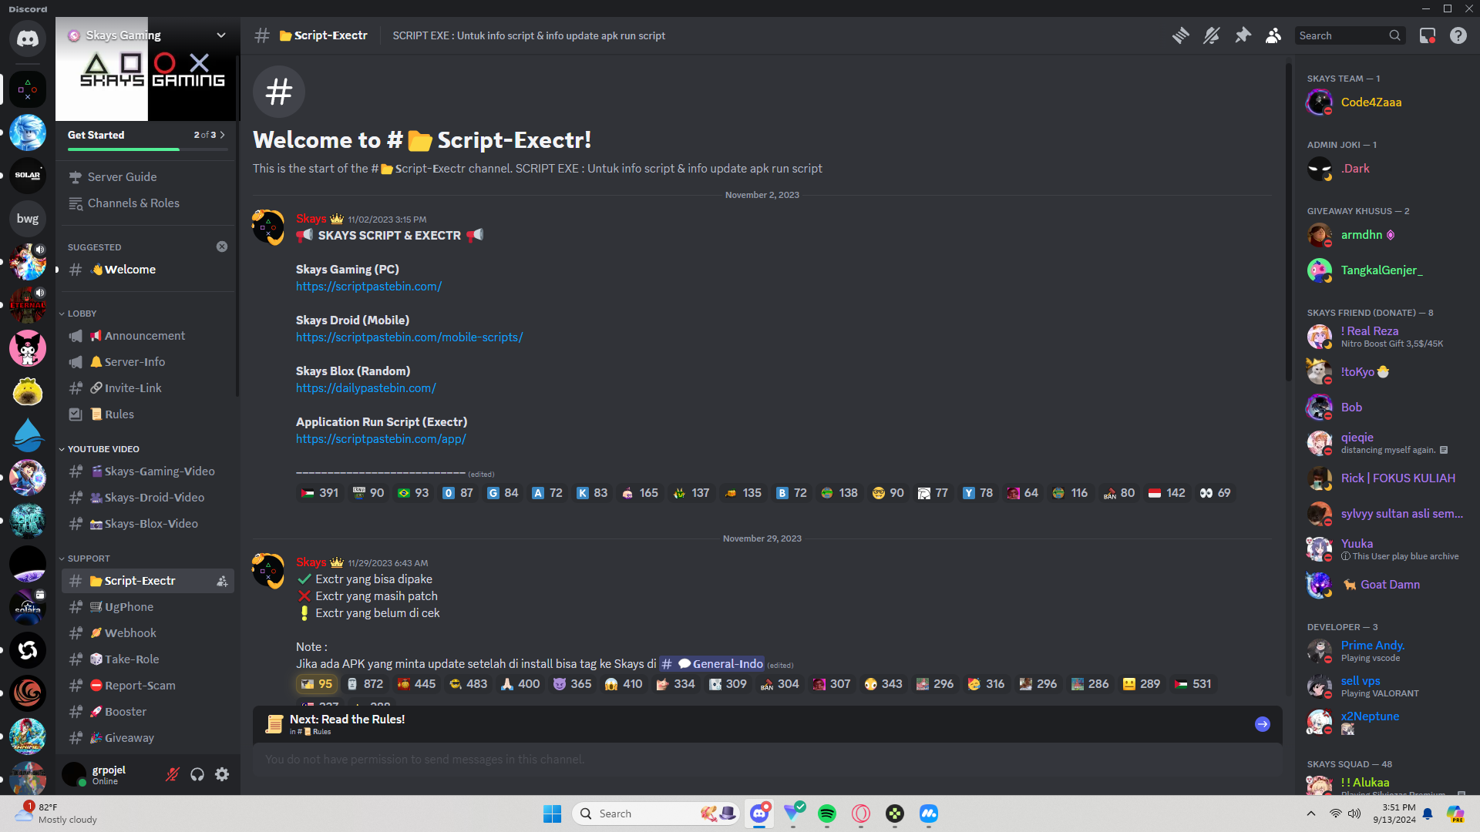Expand Get Started checklist chevron
This screenshot has width=1480, height=832.
point(223,135)
